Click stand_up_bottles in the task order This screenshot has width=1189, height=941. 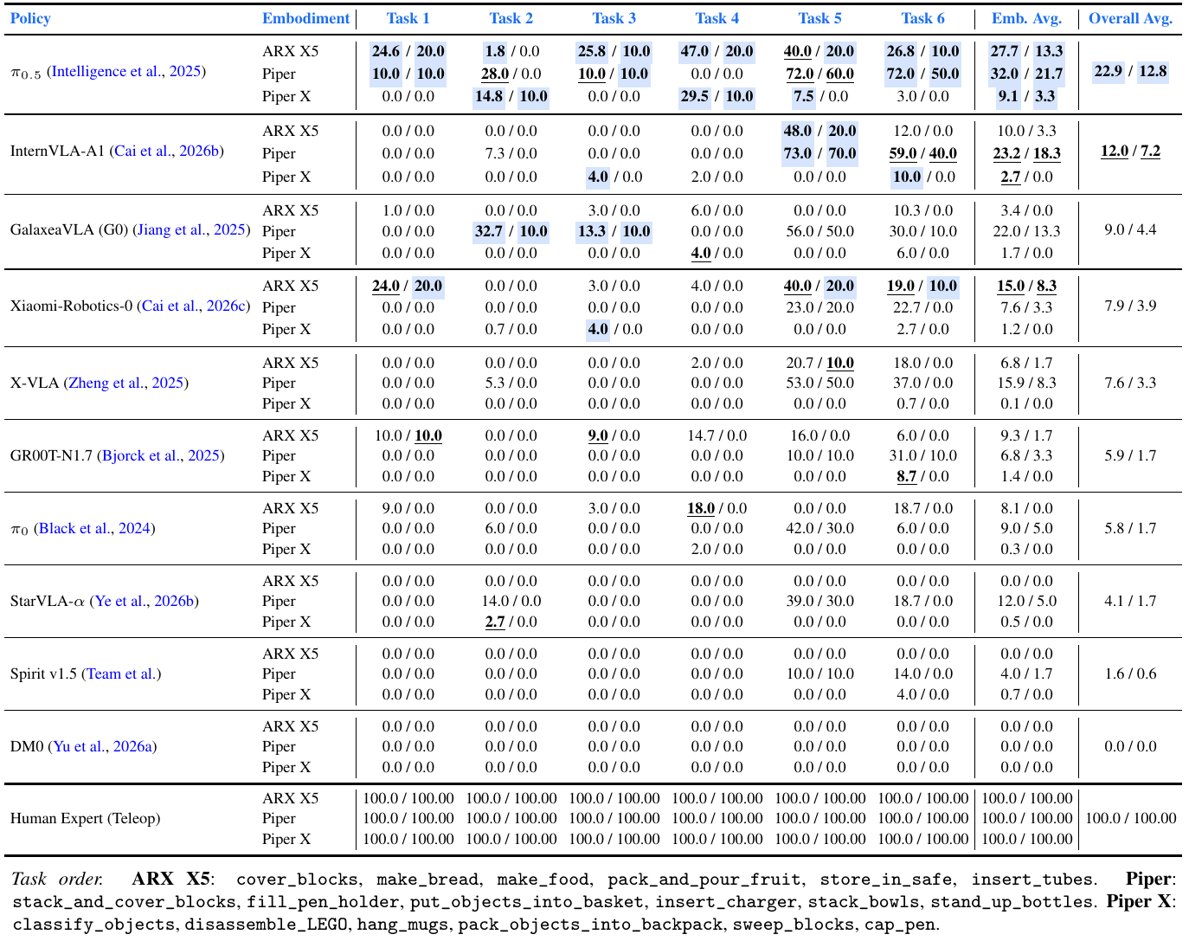[1012, 902]
